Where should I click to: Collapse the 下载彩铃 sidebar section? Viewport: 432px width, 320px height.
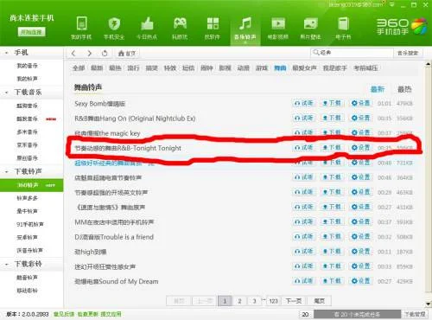click(6, 264)
